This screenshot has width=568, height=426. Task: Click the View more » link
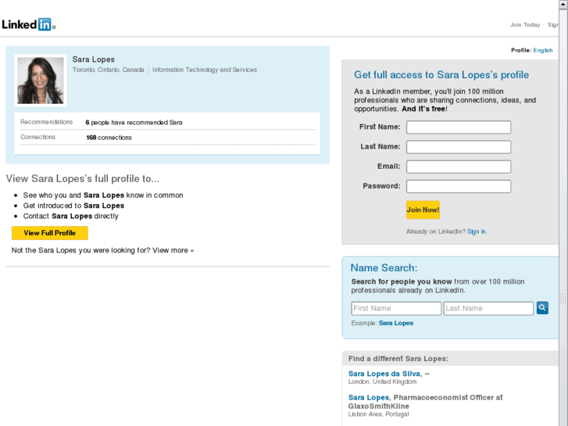tap(173, 250)
